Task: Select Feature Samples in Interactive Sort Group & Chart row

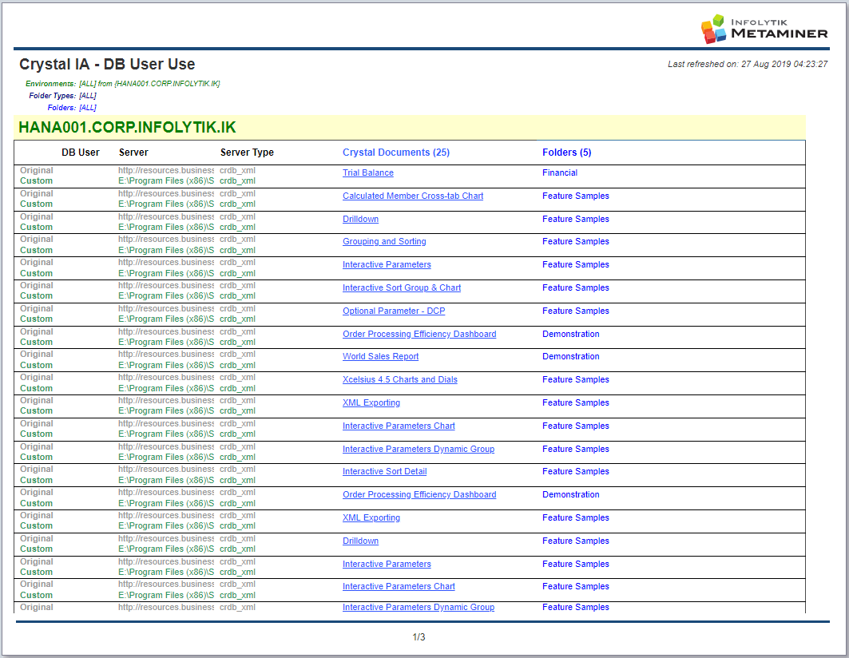Action: [576, 287]
